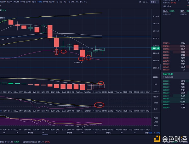The image size is (189, 144).
Task: Click the $1734.40 ticker in status bar
Action: [x=9, y=142]
